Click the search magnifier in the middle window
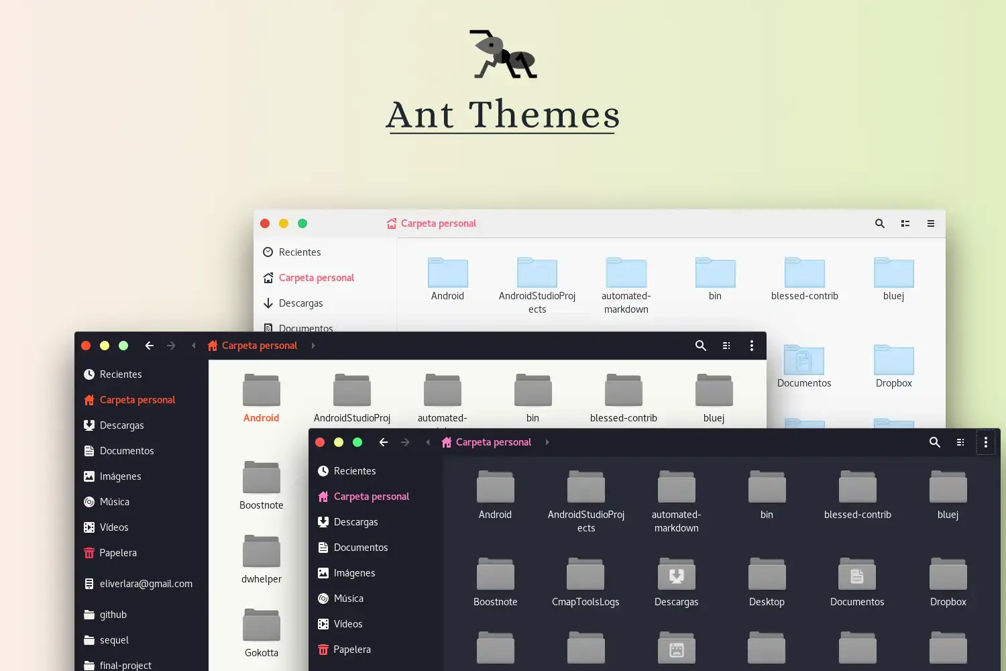Screen dimensions: 1006x671 tap(700, 346)
